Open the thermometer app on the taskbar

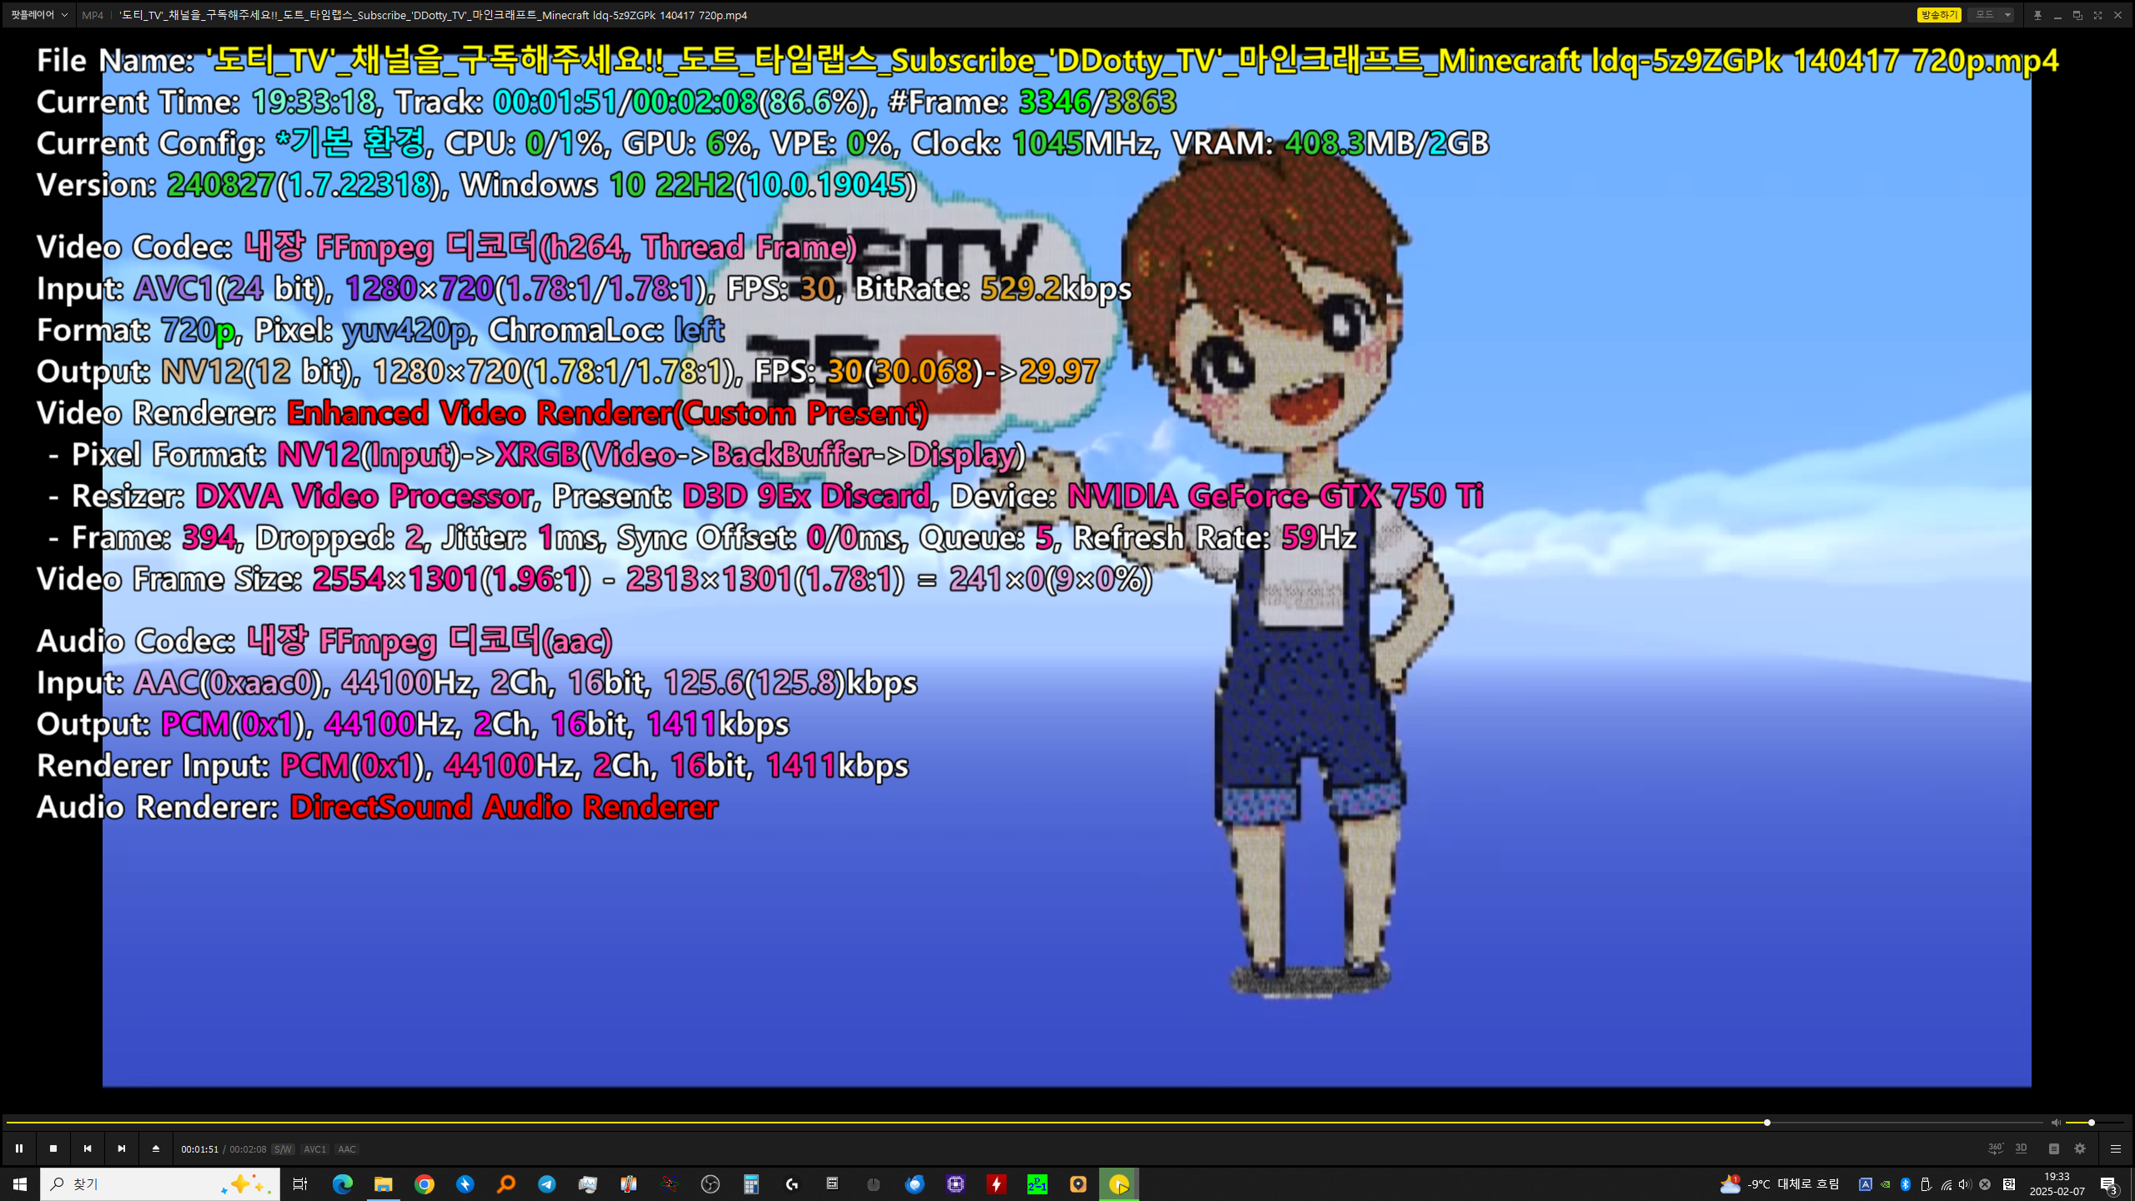628,1184
